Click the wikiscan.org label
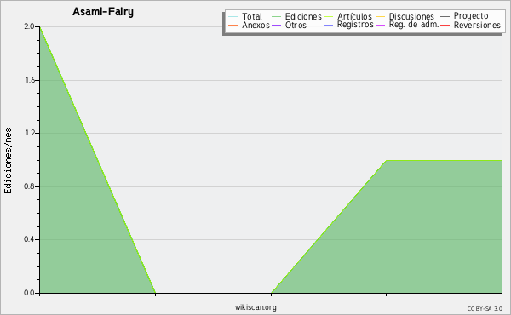 pos(255,307)
